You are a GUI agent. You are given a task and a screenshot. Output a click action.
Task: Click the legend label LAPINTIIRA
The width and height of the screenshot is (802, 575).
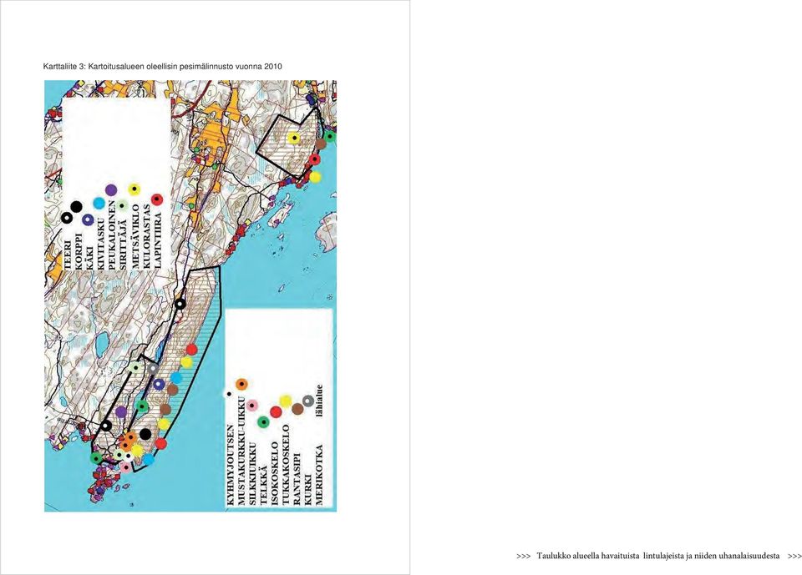point(158,240)
